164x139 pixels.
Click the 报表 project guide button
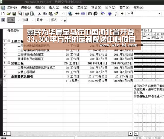(54, 20)
